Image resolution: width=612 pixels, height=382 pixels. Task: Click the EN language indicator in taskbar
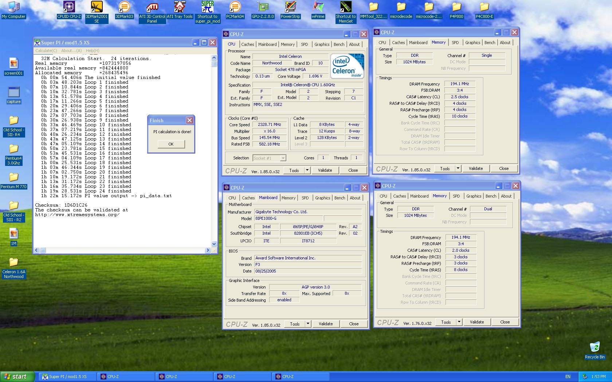click(568, 377)
